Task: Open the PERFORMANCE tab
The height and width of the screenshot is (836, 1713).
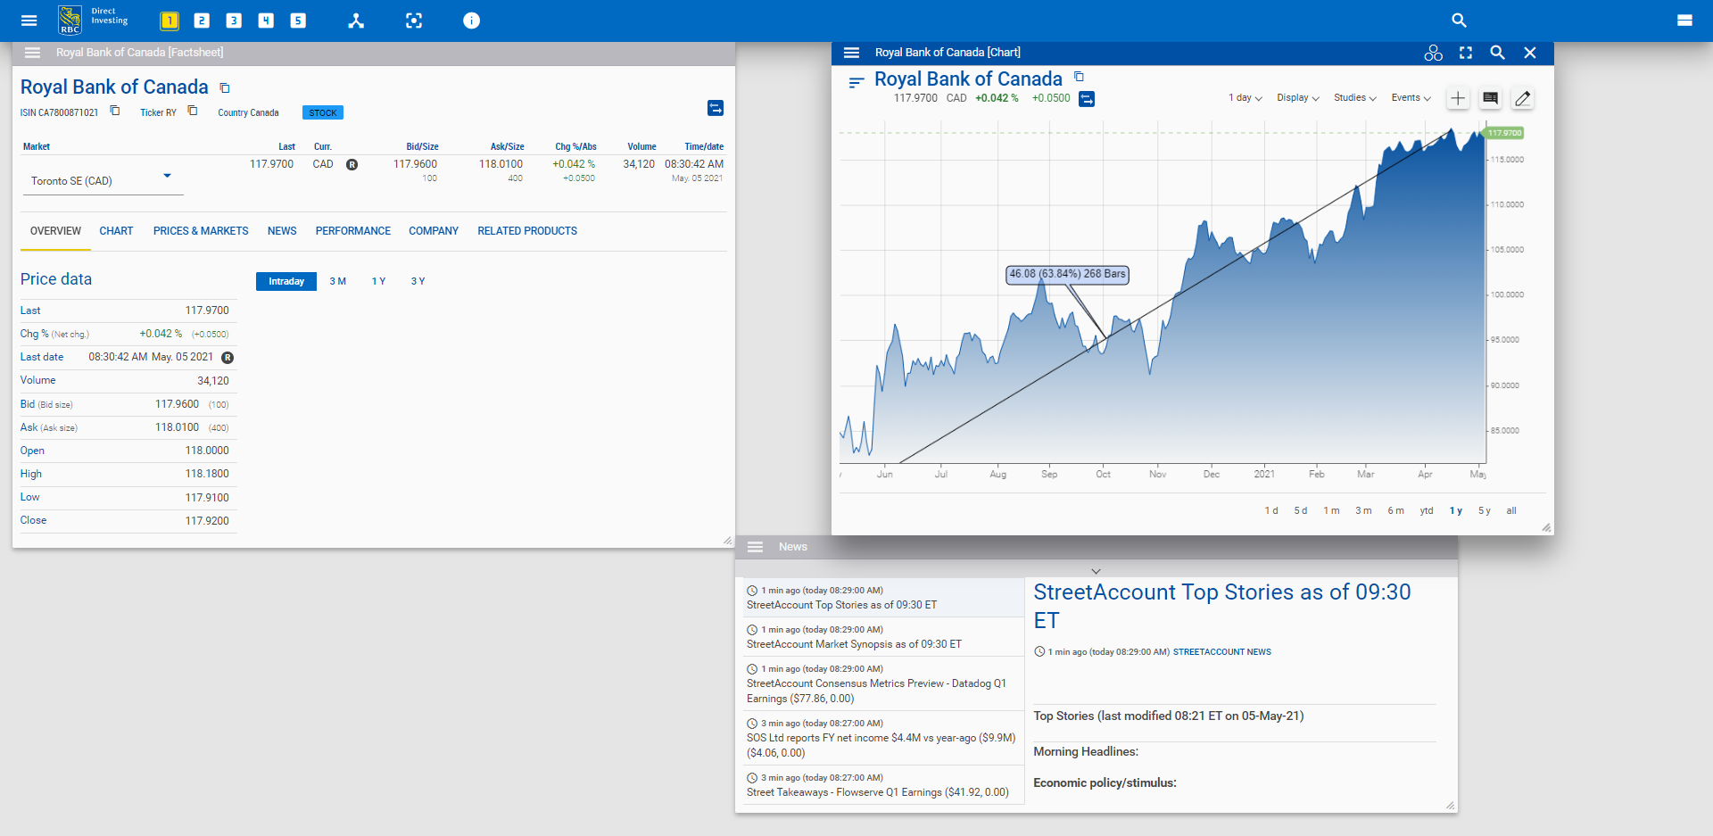Action: (x=353, y=231)
